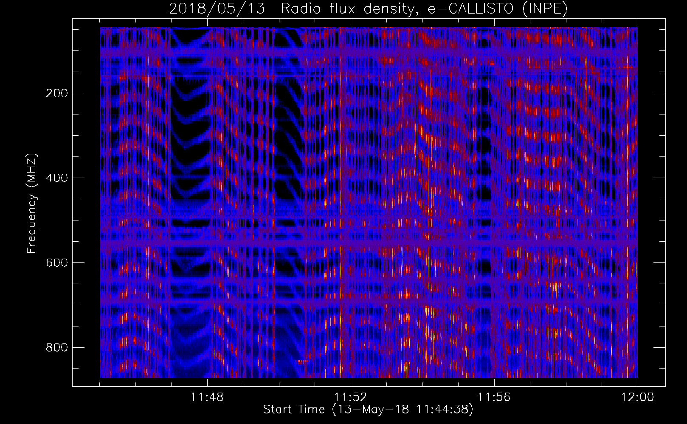Click the 11:56 time tick label
The width and height of the screenshot is (687, 424).
pos(494,397)
